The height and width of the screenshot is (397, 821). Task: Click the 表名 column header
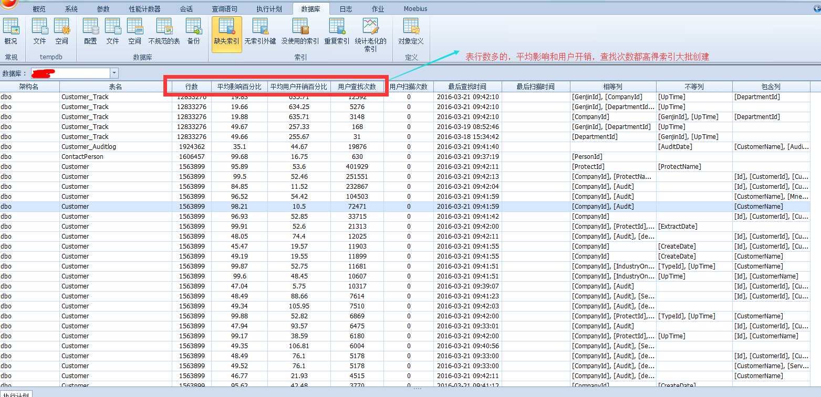116,87
